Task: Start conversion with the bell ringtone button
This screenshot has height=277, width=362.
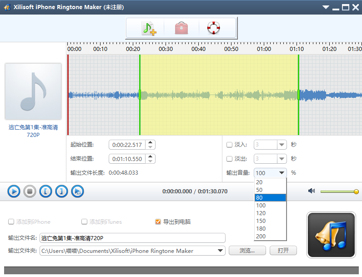Action: point(331,235)
